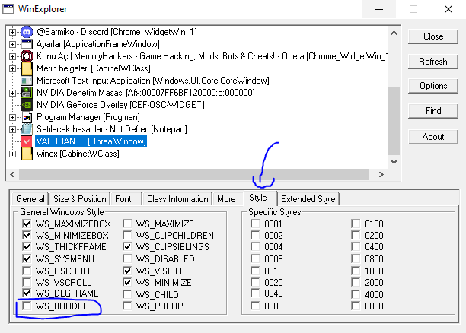Viewport: 466px width, 333px height.
Task: Expand the Konu Aç Opera node
Action: coord(12,56)
